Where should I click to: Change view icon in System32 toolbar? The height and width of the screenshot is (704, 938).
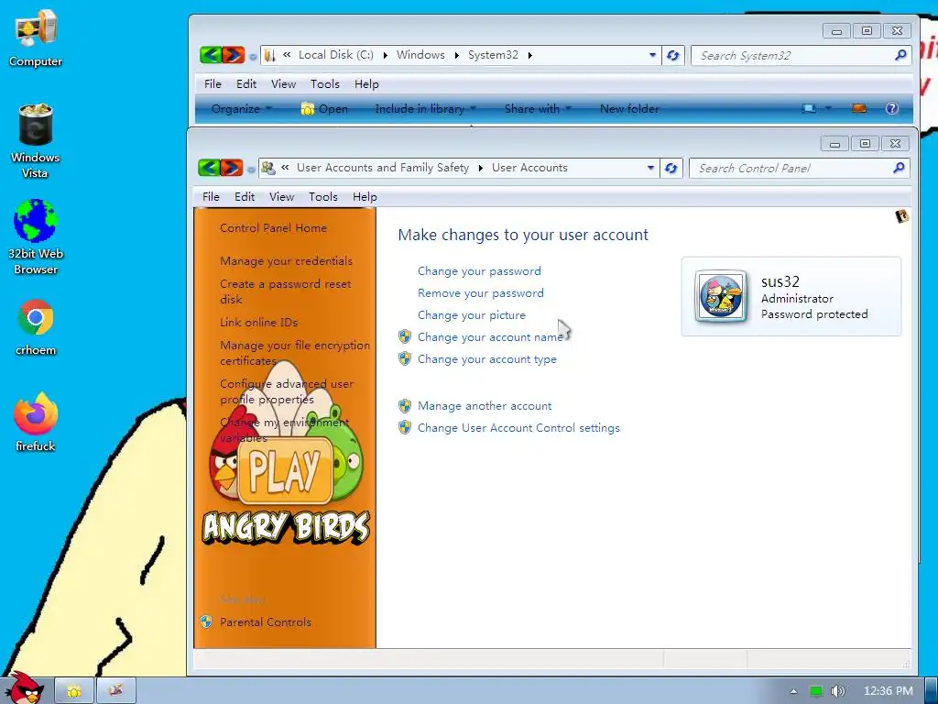pos(810,108)
